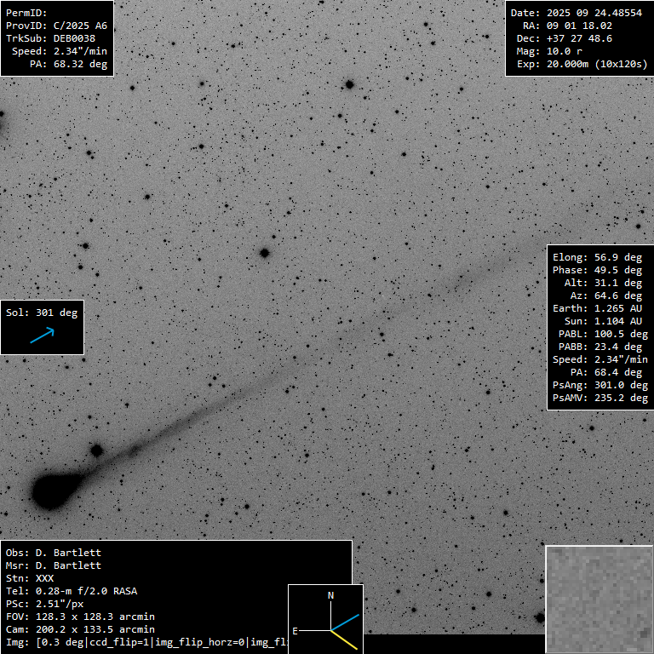Click the blue line in the compass
Viewport: 654px width, 654px height.
pyautogui.click(x=345, y=622)
